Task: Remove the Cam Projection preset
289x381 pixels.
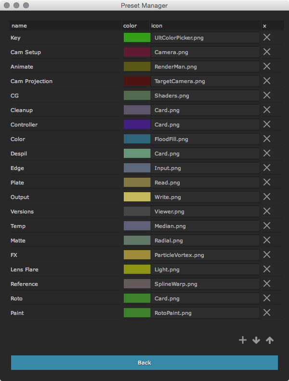Action: coord(267,81)
